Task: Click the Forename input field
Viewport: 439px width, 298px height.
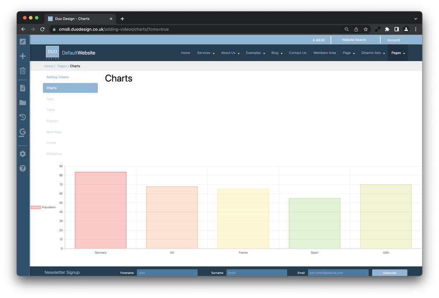Action: [x=167, y=273]
